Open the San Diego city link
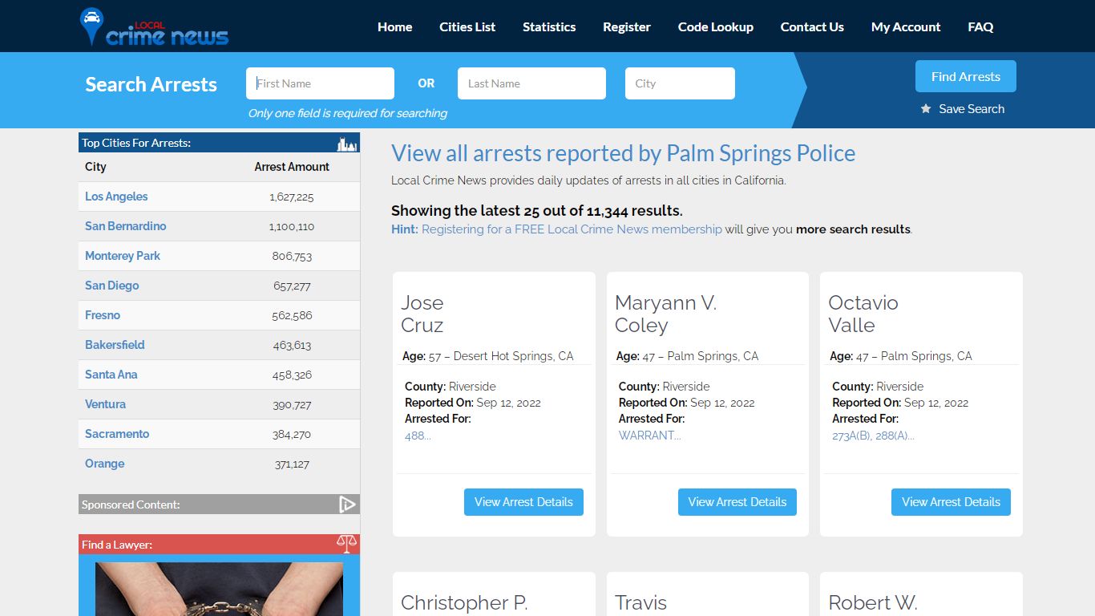Viewport: 1095px width, 616px height. 112,286
